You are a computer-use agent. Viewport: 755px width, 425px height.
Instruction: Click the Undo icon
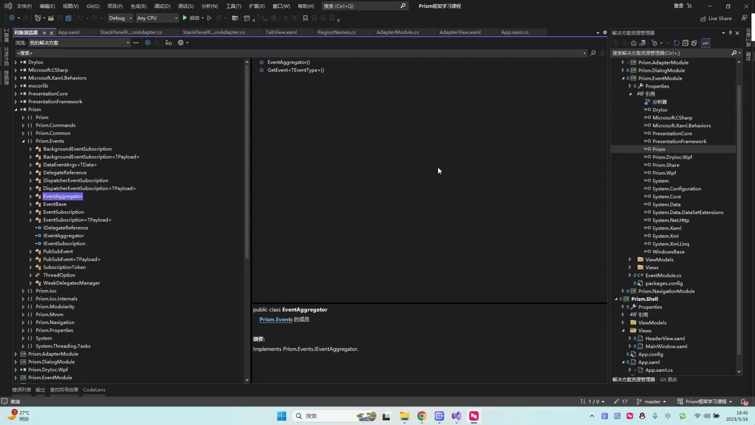[80, 18]
